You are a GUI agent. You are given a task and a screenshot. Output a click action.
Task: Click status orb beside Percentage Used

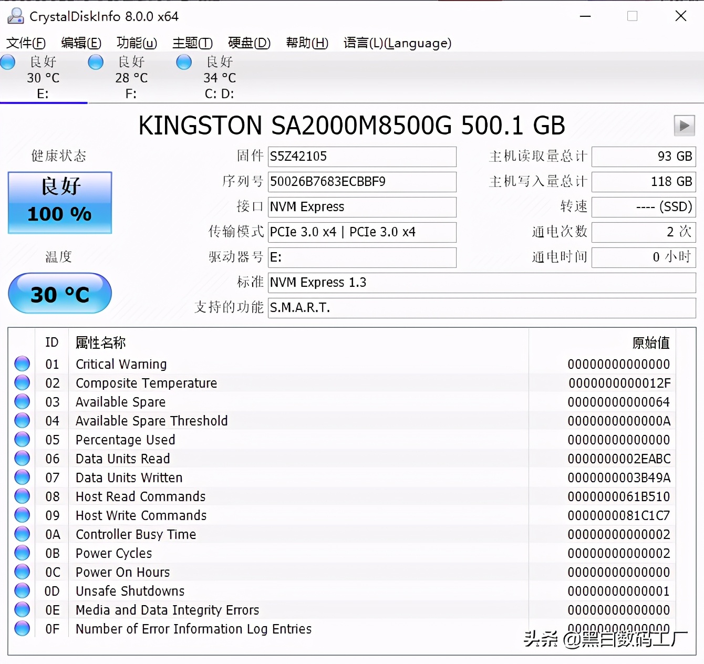[x=22, y=439]
